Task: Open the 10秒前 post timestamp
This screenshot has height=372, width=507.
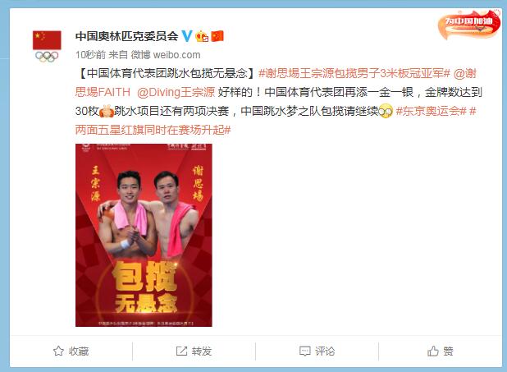Action: coord(90,55)
